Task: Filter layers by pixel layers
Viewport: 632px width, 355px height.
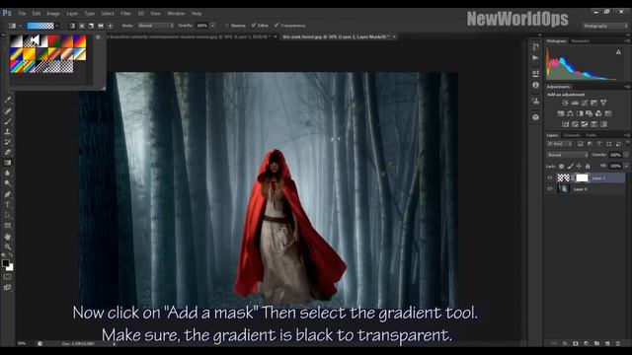Action: [x=580, y=144]
